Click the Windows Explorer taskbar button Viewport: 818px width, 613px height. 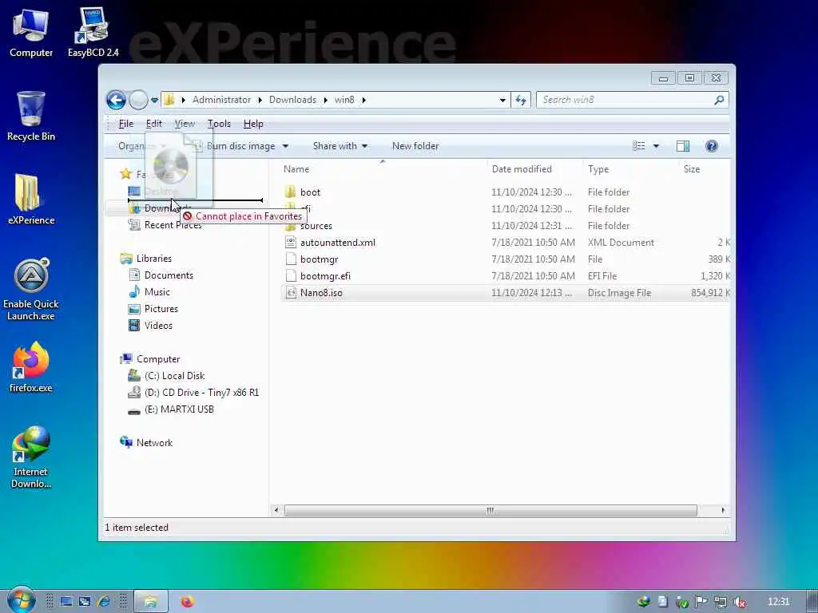151,602
